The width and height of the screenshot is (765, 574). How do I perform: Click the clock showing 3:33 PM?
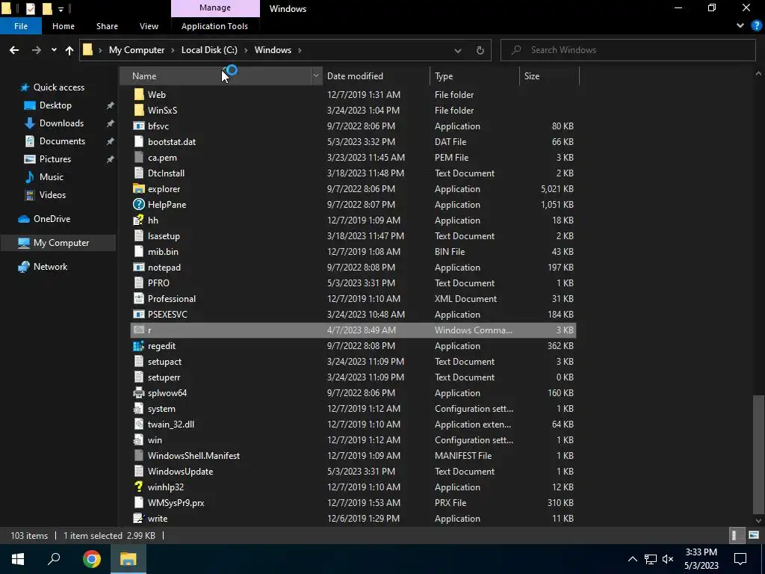click(x=701, y=552)
